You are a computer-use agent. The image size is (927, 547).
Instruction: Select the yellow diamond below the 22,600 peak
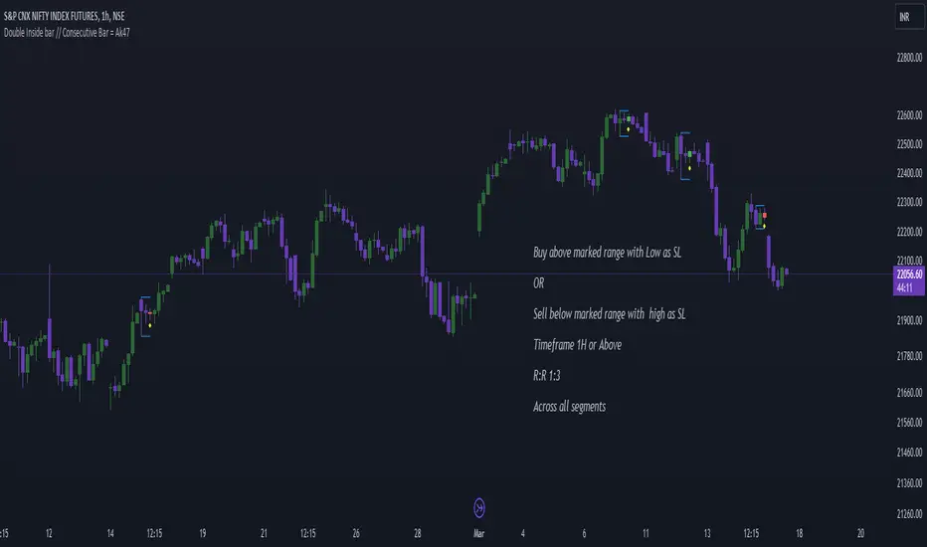coord(628,128)
